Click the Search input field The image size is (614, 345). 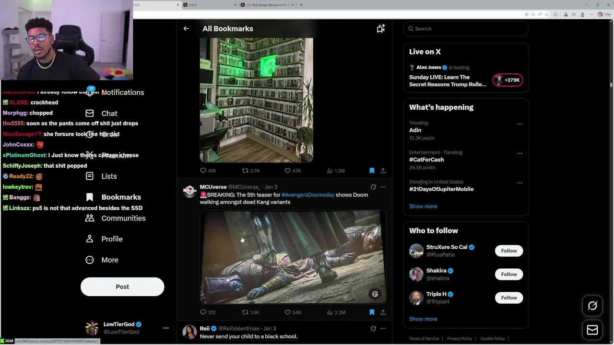point(466,29)
